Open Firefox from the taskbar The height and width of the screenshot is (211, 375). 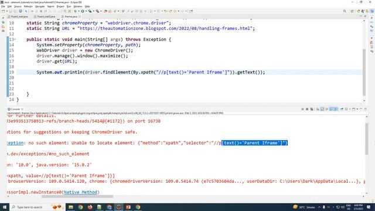point(90,207)
